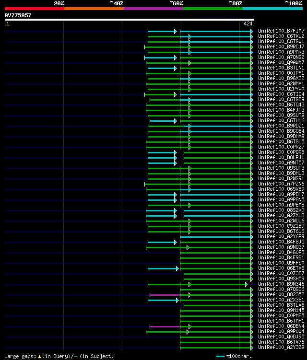Click UniRef100_Q6DBN4 label

click(281, 326)
